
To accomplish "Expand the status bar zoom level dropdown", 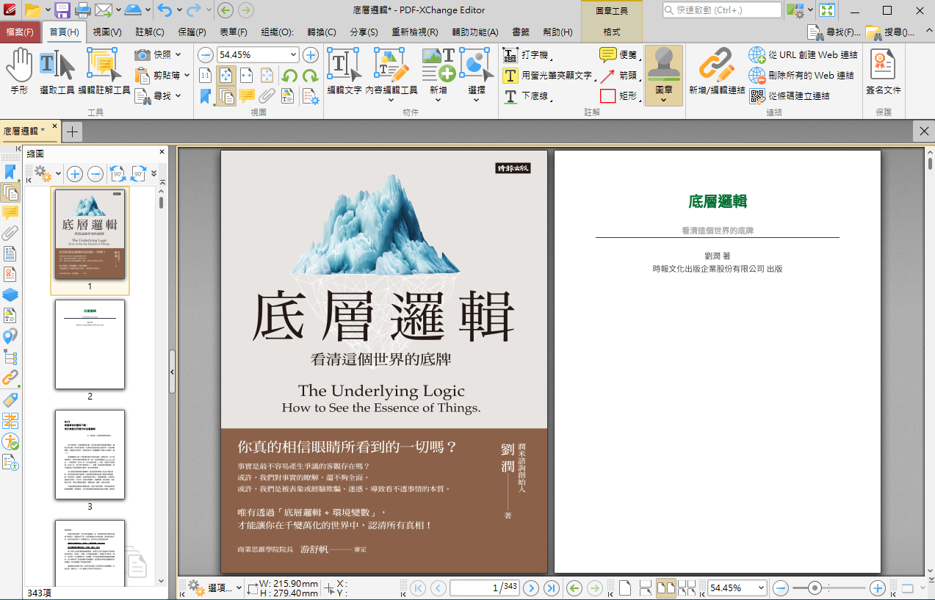I will tap(760, 588).
